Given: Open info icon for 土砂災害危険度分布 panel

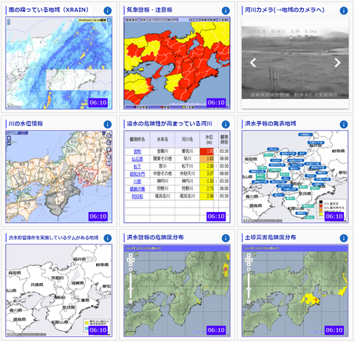Looking at the screenshot, I should click(x=344, y=238).
